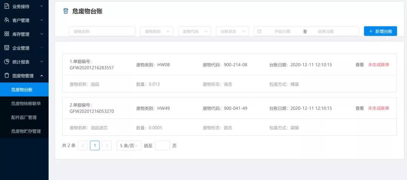Open the 废物类别 dropdown

pyautogui.click(x=156, y=31)
